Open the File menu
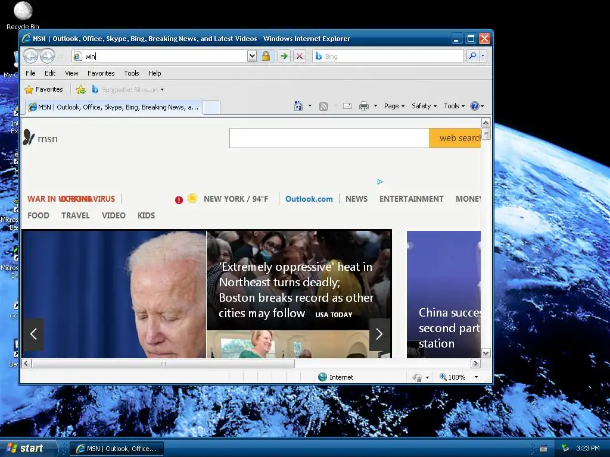The image size is (610, 457). (x=30, y=73)
